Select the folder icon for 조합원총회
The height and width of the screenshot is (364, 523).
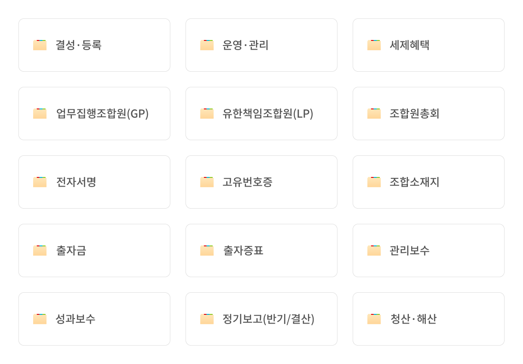point(374,114)
